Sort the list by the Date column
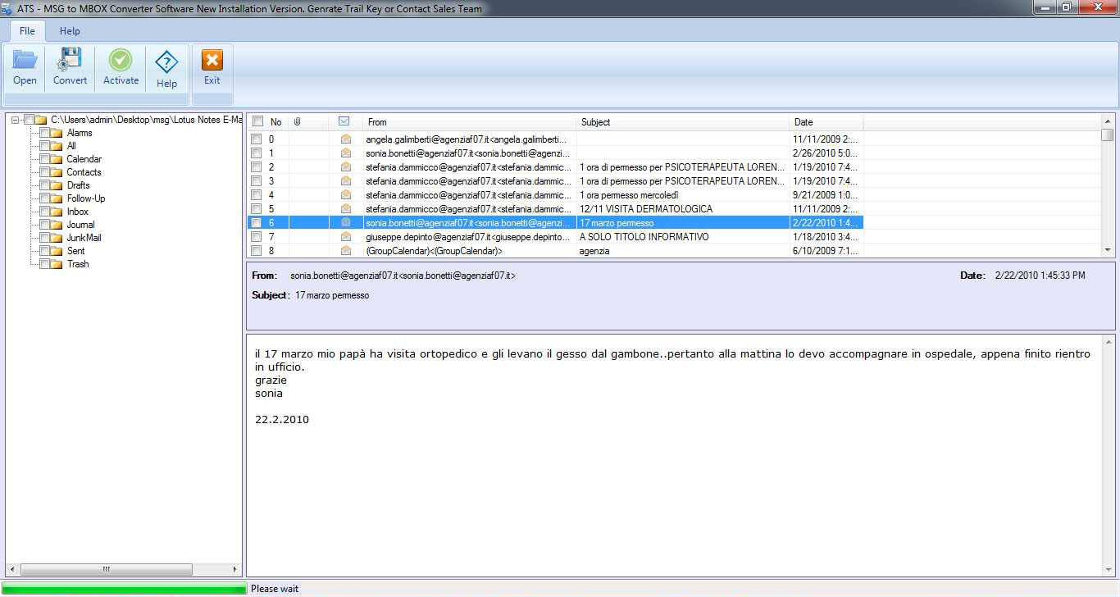 tap(826, 121)
